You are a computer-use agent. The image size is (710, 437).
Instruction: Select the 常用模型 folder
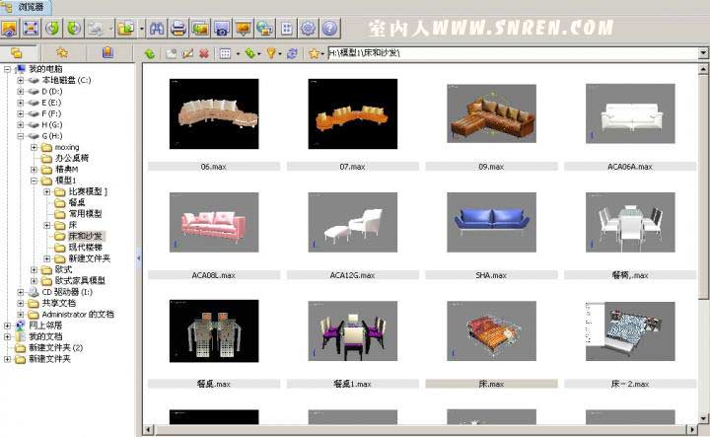tap(85, 214)
